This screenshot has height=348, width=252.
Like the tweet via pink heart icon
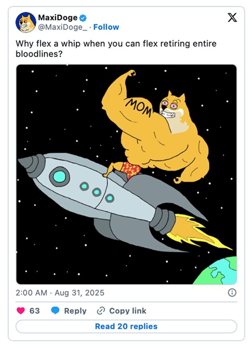tap(21, 311)
